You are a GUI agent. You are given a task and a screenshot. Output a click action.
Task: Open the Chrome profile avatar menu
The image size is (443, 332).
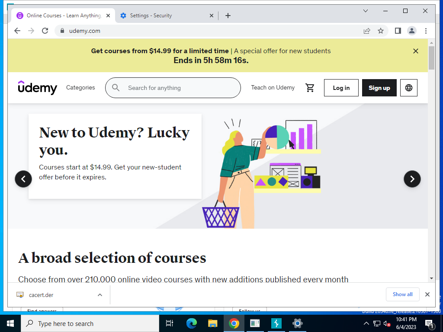(x=412, y=31)
